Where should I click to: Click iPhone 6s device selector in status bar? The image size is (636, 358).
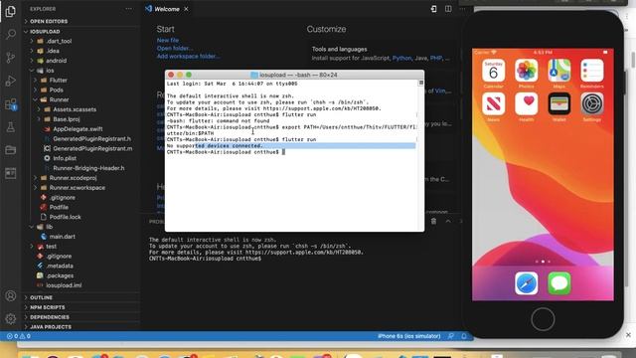tap(408, 336)
